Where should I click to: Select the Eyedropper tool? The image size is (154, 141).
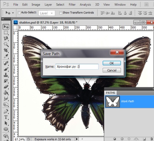[6, 56]
